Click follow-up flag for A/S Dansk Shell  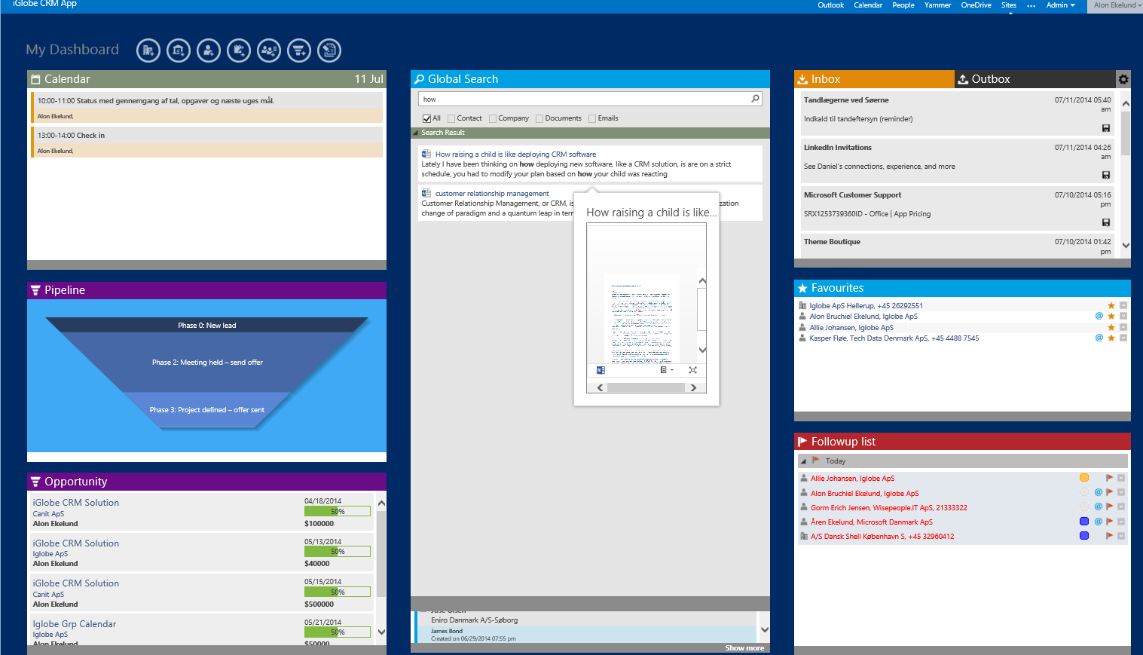click(x=1109, y=536)
